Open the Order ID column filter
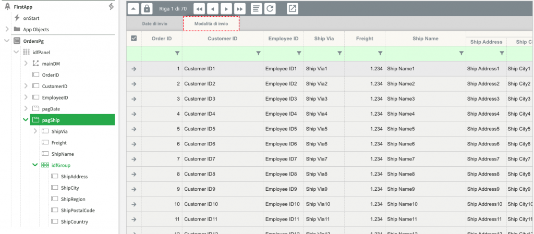 coord(177,53)
